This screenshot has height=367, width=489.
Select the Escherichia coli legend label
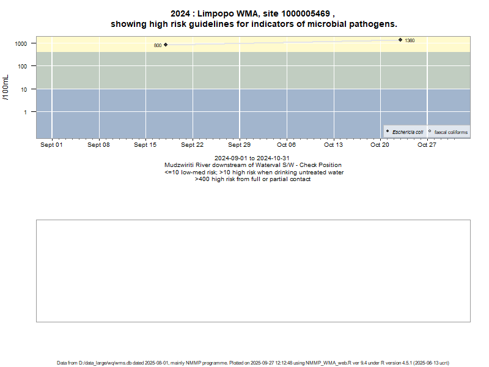point(408,132)
